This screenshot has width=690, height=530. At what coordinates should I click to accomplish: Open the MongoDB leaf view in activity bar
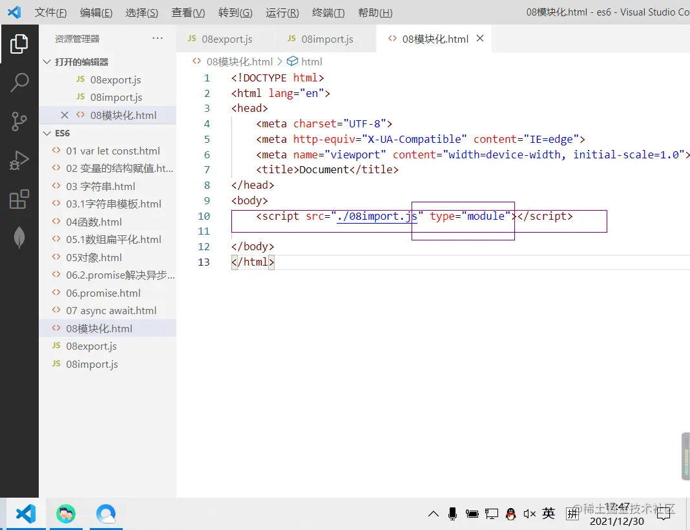tap(19, 238)
